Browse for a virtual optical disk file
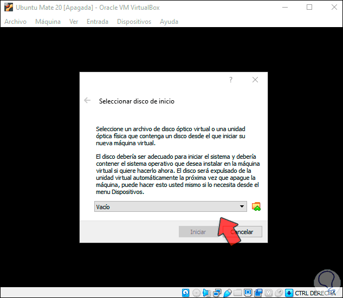 (x=256, y=206)
